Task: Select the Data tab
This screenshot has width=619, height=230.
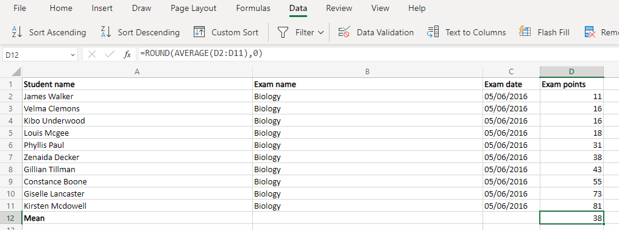Action: pos(298,9)
